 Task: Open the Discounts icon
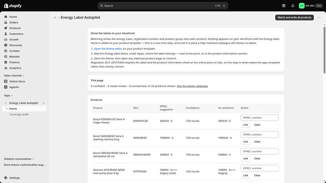coord(6,45)
